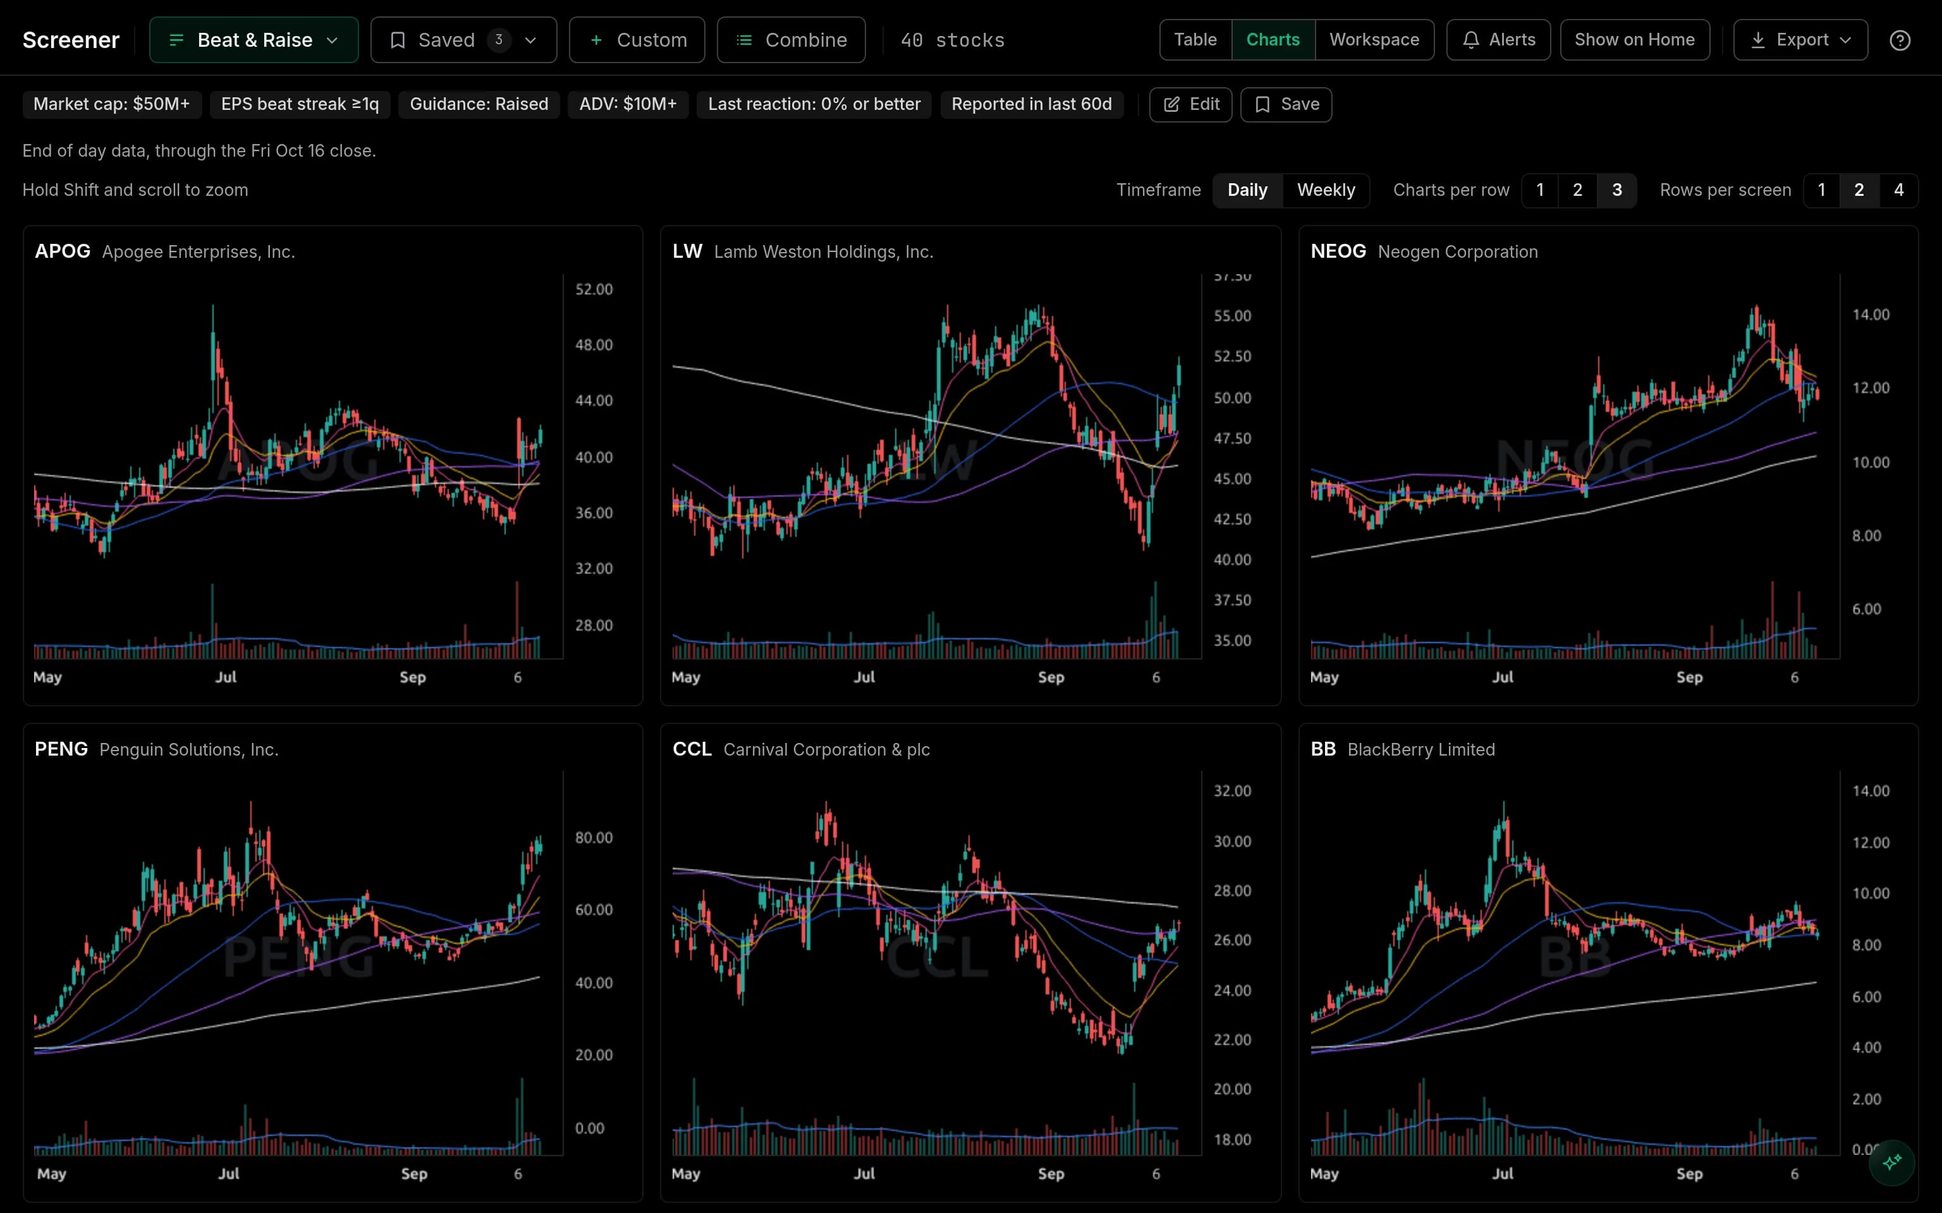Click the list icon in Combine
The width and height of the screenshot is (1942, 1213).
pyautogui.click(x=744, y=40)
